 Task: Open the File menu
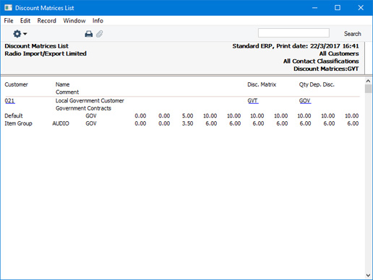click(9, 21)
